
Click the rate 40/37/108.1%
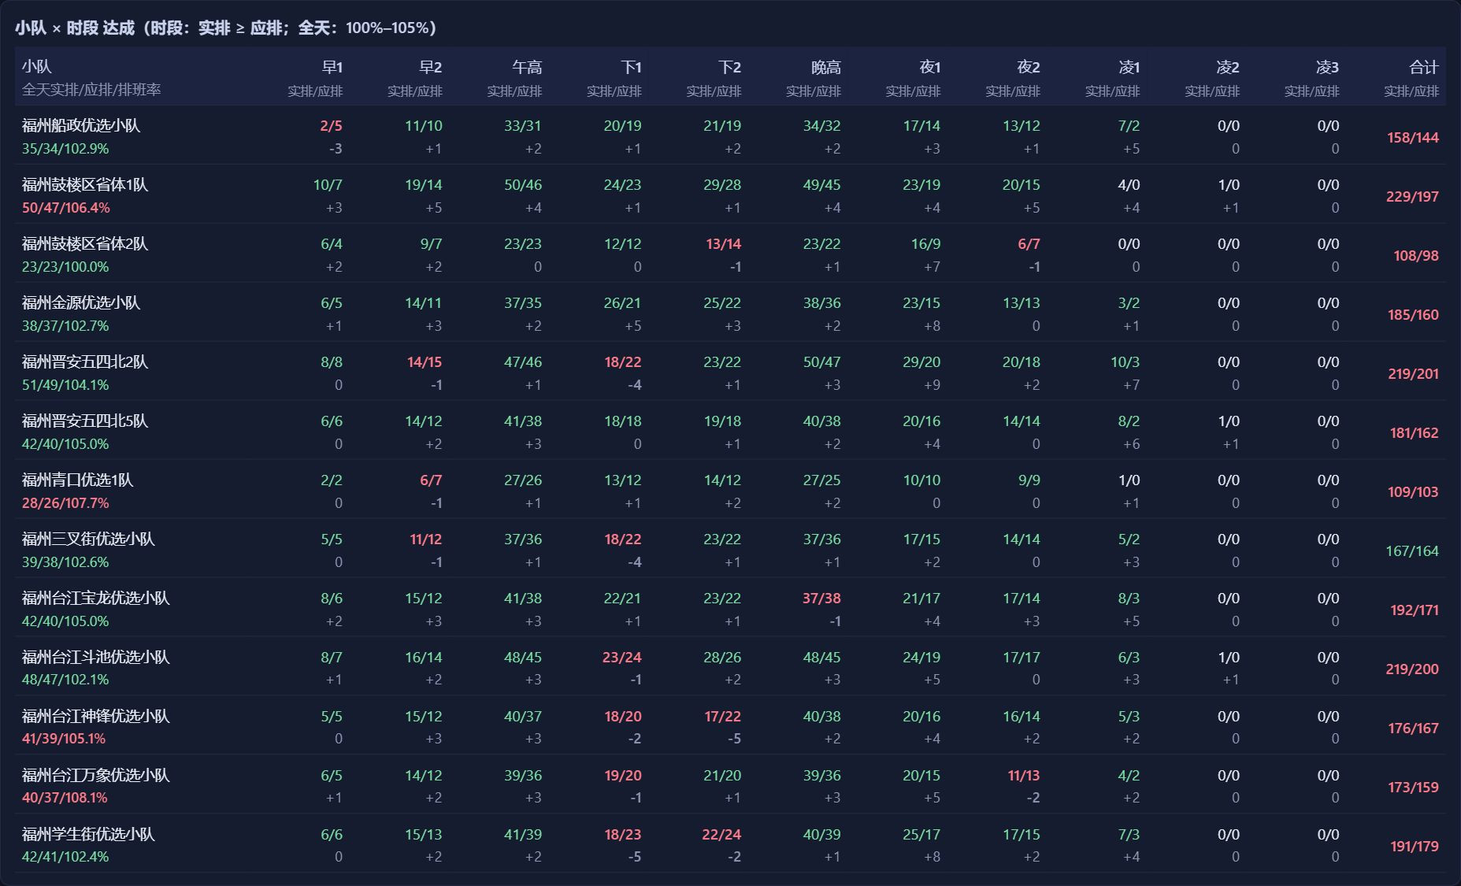click(x=65, y=798)
